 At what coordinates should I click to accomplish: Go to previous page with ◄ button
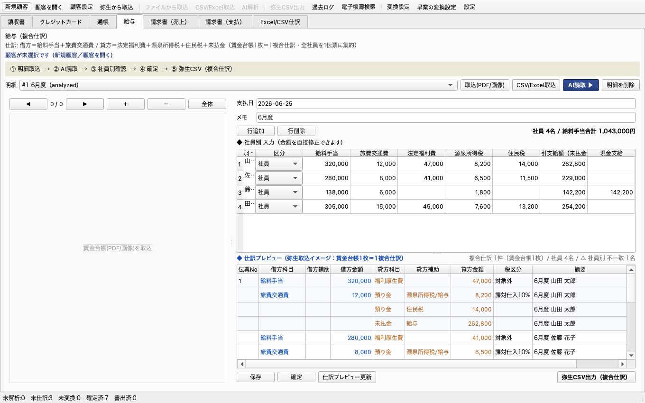pos(28,104)
